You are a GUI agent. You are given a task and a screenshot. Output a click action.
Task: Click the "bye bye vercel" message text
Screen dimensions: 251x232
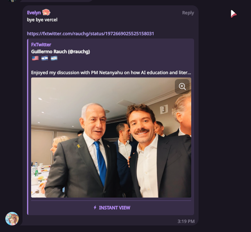(x=42, y=20)
